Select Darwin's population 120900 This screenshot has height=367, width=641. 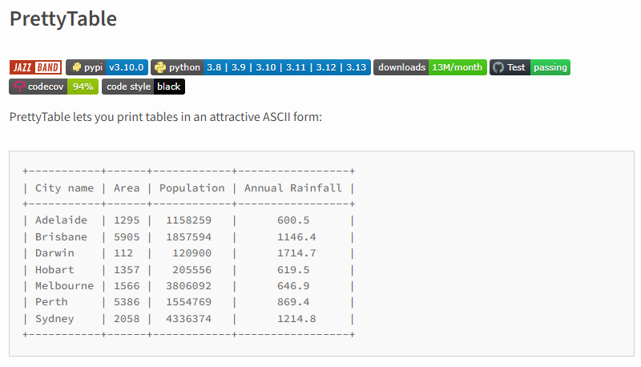pos(191,253)
